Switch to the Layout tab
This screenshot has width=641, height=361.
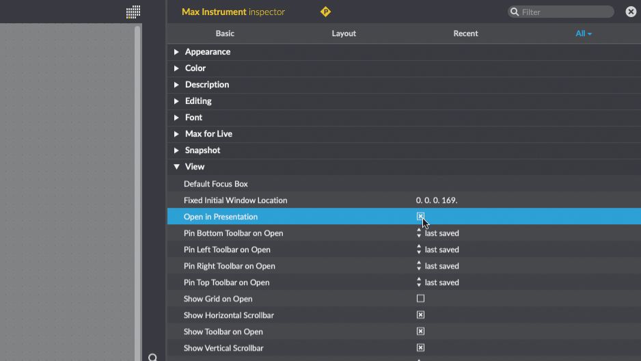tap(344, 34)
